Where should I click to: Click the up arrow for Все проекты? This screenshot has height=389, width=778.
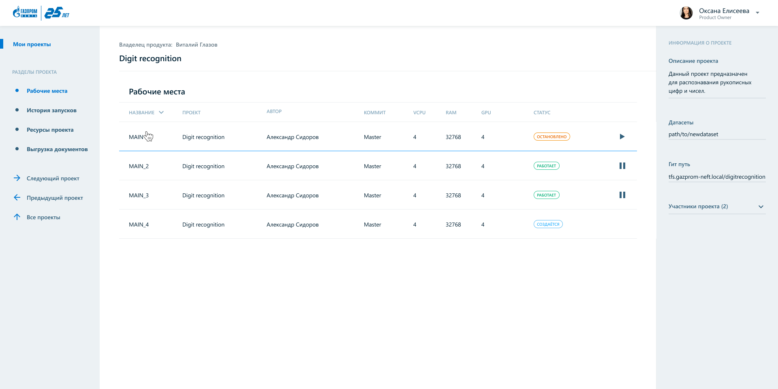[17, 217]
